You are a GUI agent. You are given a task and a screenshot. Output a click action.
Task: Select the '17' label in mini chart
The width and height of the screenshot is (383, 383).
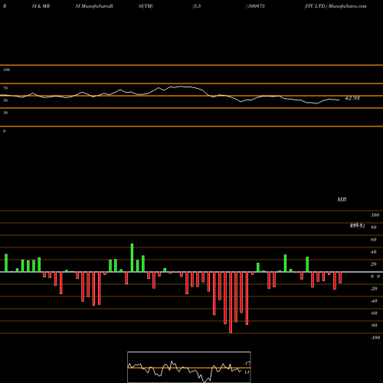[247, 363]
